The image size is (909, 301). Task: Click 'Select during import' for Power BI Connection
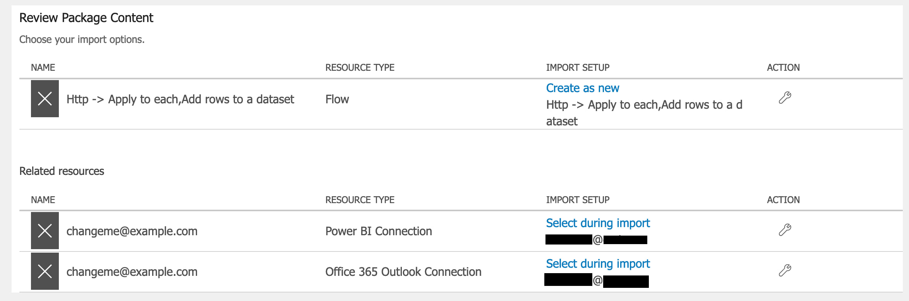(598, 223)
